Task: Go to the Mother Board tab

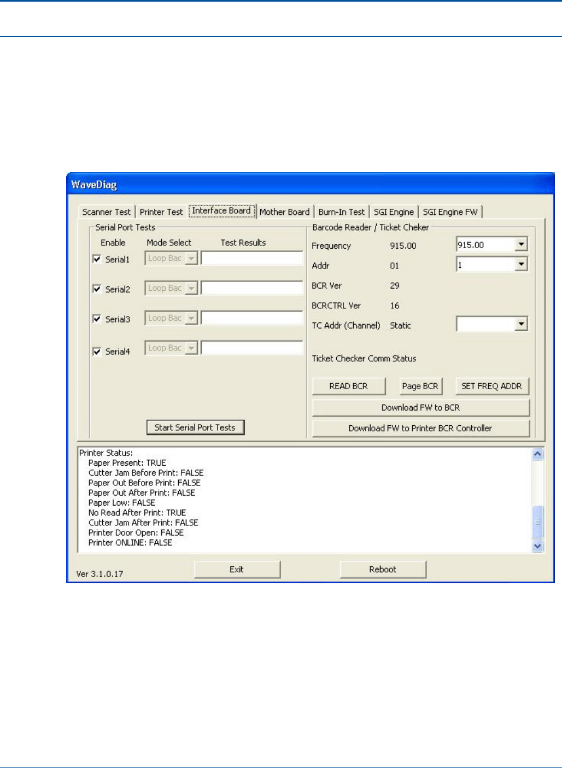Action: 284,212
